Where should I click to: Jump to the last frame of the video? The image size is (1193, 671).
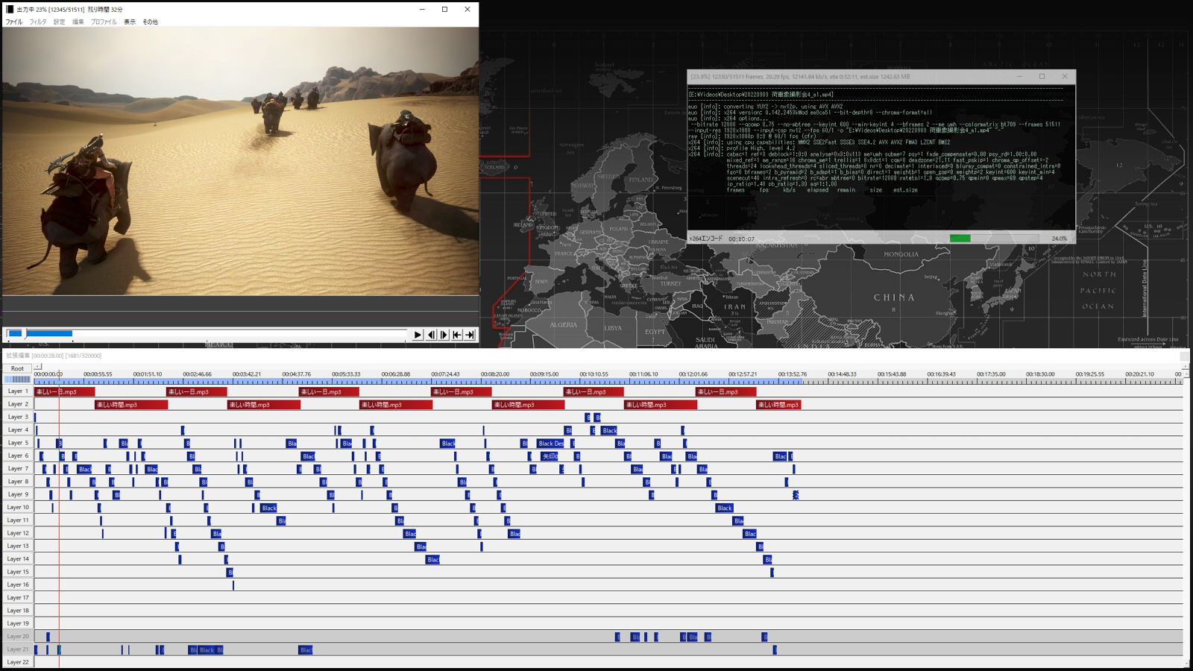470,335
